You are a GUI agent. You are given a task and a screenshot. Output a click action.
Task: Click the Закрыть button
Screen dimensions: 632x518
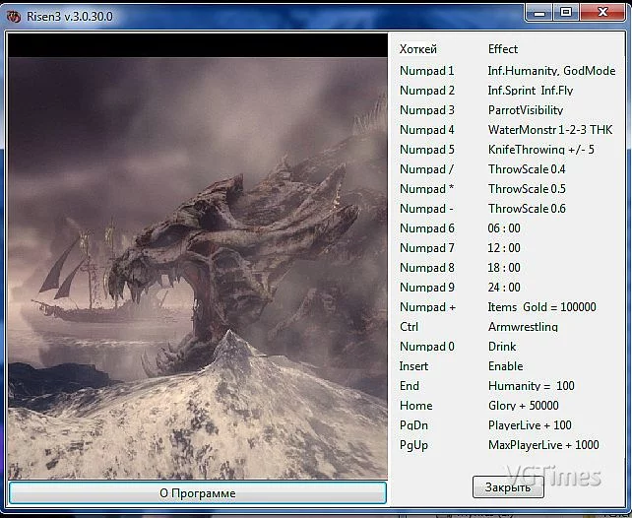(508, 486)
